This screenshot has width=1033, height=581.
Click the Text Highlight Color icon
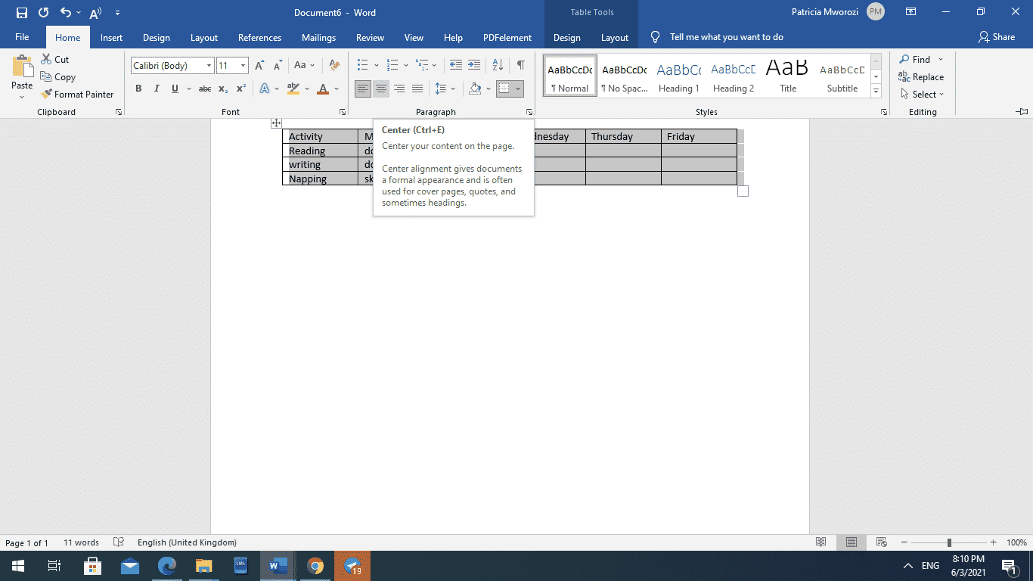293,89
